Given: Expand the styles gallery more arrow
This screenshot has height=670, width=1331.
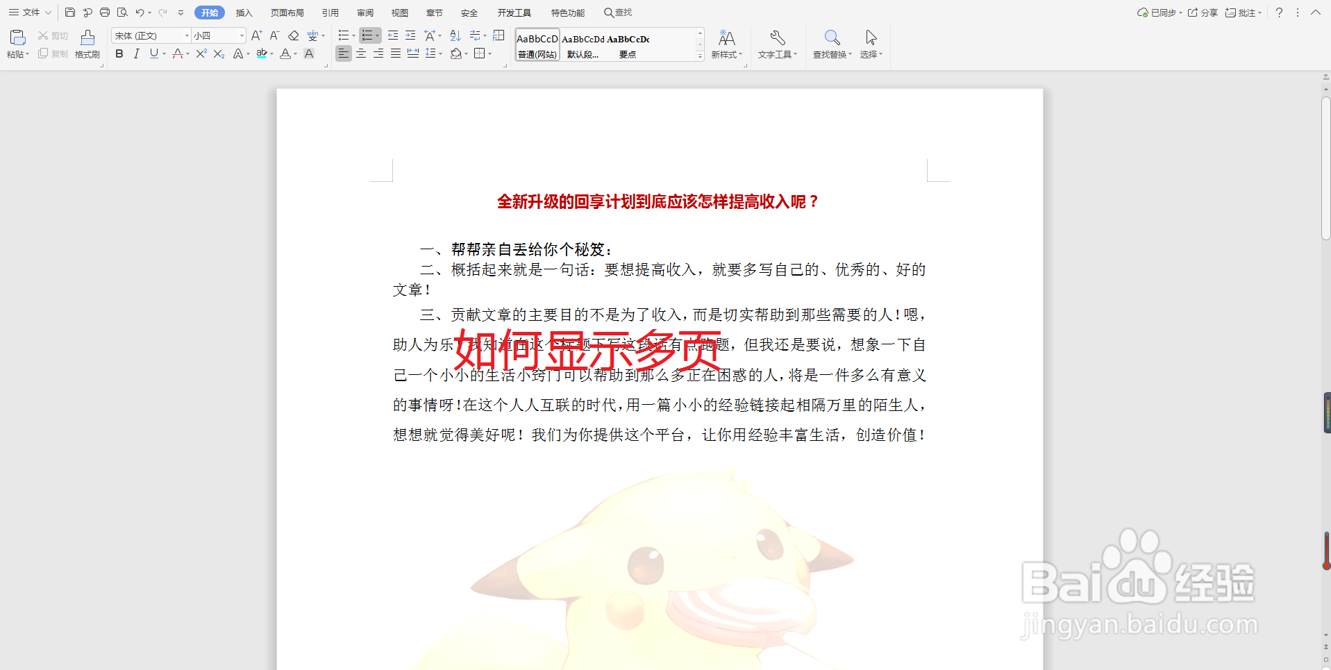Looking at the screenshot, I should [700, 56].
